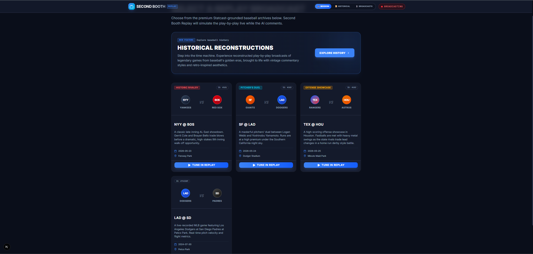The width and height of the screenshot is (533, 254).
Task: Click the Explore History button
Action: (x=334, y=53)
